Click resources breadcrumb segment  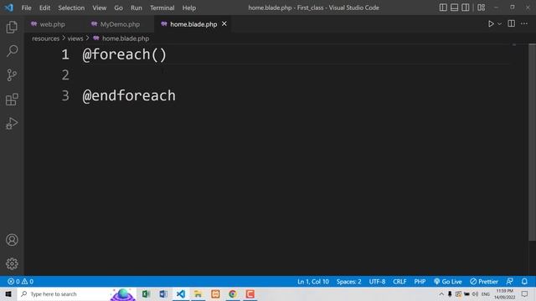pos(46,38)
